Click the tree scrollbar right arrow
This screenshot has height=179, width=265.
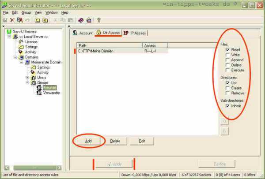[x=59, y=168]
